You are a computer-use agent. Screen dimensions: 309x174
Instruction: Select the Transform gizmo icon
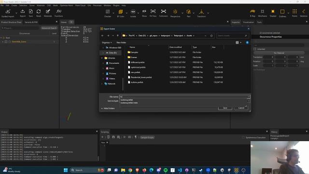(x=201, y=12)
